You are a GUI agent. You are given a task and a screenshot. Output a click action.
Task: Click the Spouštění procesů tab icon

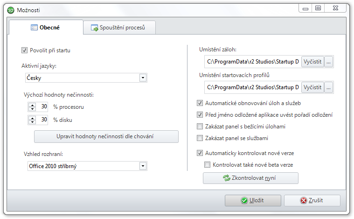click(95, 28)
